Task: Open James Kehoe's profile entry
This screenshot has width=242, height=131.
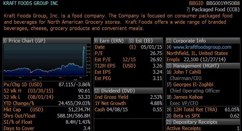Action: pos(188,97)
